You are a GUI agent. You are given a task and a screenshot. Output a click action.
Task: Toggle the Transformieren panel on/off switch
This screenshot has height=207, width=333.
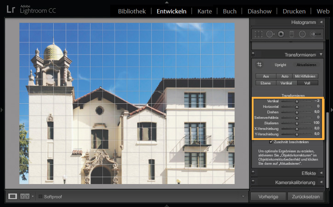click(x=253, y=54)
